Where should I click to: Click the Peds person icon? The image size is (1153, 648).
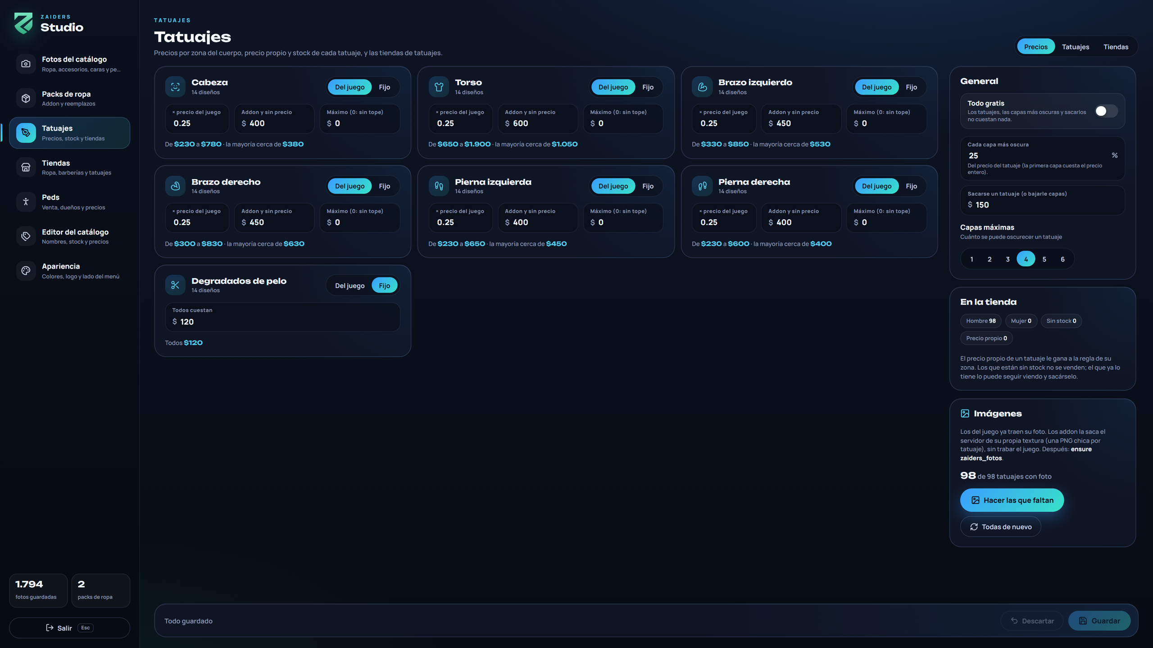(26, 202)
